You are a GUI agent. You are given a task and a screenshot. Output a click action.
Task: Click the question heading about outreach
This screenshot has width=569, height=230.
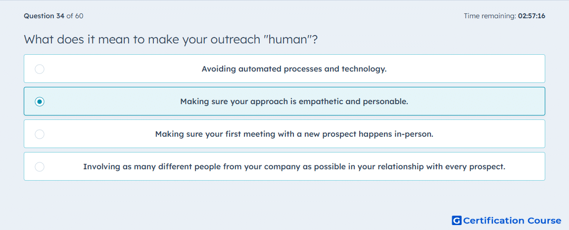click(x=171, y=39)
